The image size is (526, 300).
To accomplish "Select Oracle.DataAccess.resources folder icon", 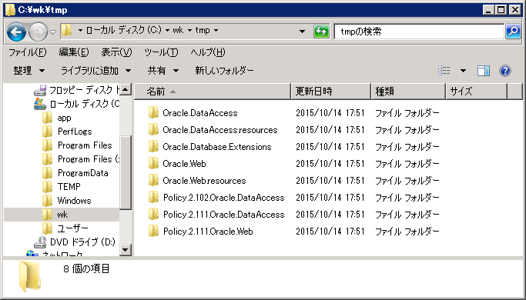I will (x=153, y=129).
